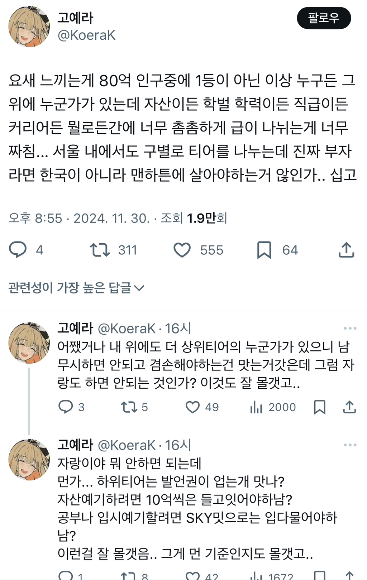Viewport: 367px width, 580px height.
Task: Bookmark the first reply
Action: pos(319,407)
